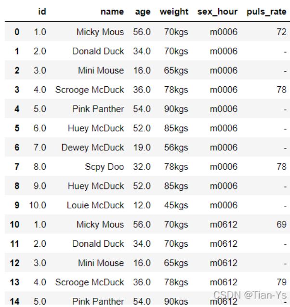Click the id value 10.0
The width and height of the screenshot is (290, 307).
click(38, 205)
